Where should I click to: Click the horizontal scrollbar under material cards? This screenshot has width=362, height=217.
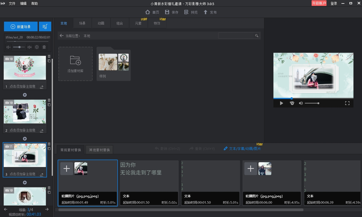coord(181,210)
